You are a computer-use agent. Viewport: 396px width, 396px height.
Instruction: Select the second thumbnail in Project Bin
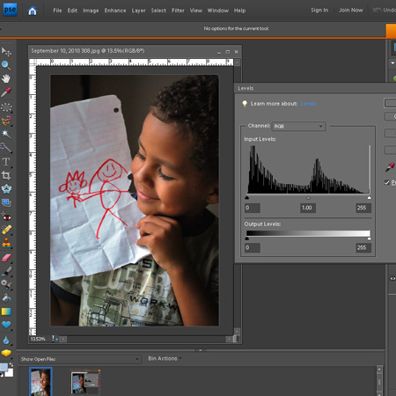tap(85, 381)
